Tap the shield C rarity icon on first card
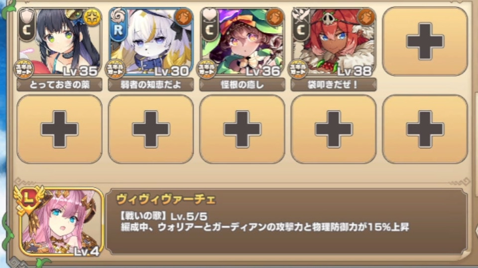Screen dimensions: 478x268 27,24
